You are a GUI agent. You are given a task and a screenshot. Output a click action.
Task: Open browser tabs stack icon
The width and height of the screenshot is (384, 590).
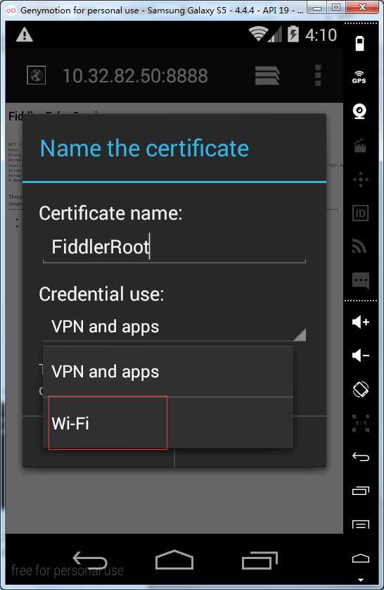coord(267,75)
